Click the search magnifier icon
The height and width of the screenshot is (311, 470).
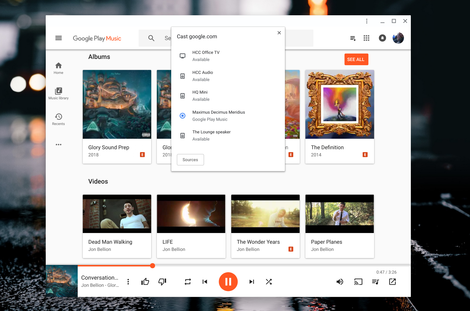tap(151, 38)
